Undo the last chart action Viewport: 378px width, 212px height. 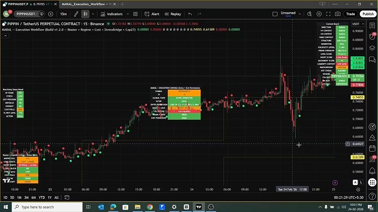pyautogui.click(x=190, y=14)
